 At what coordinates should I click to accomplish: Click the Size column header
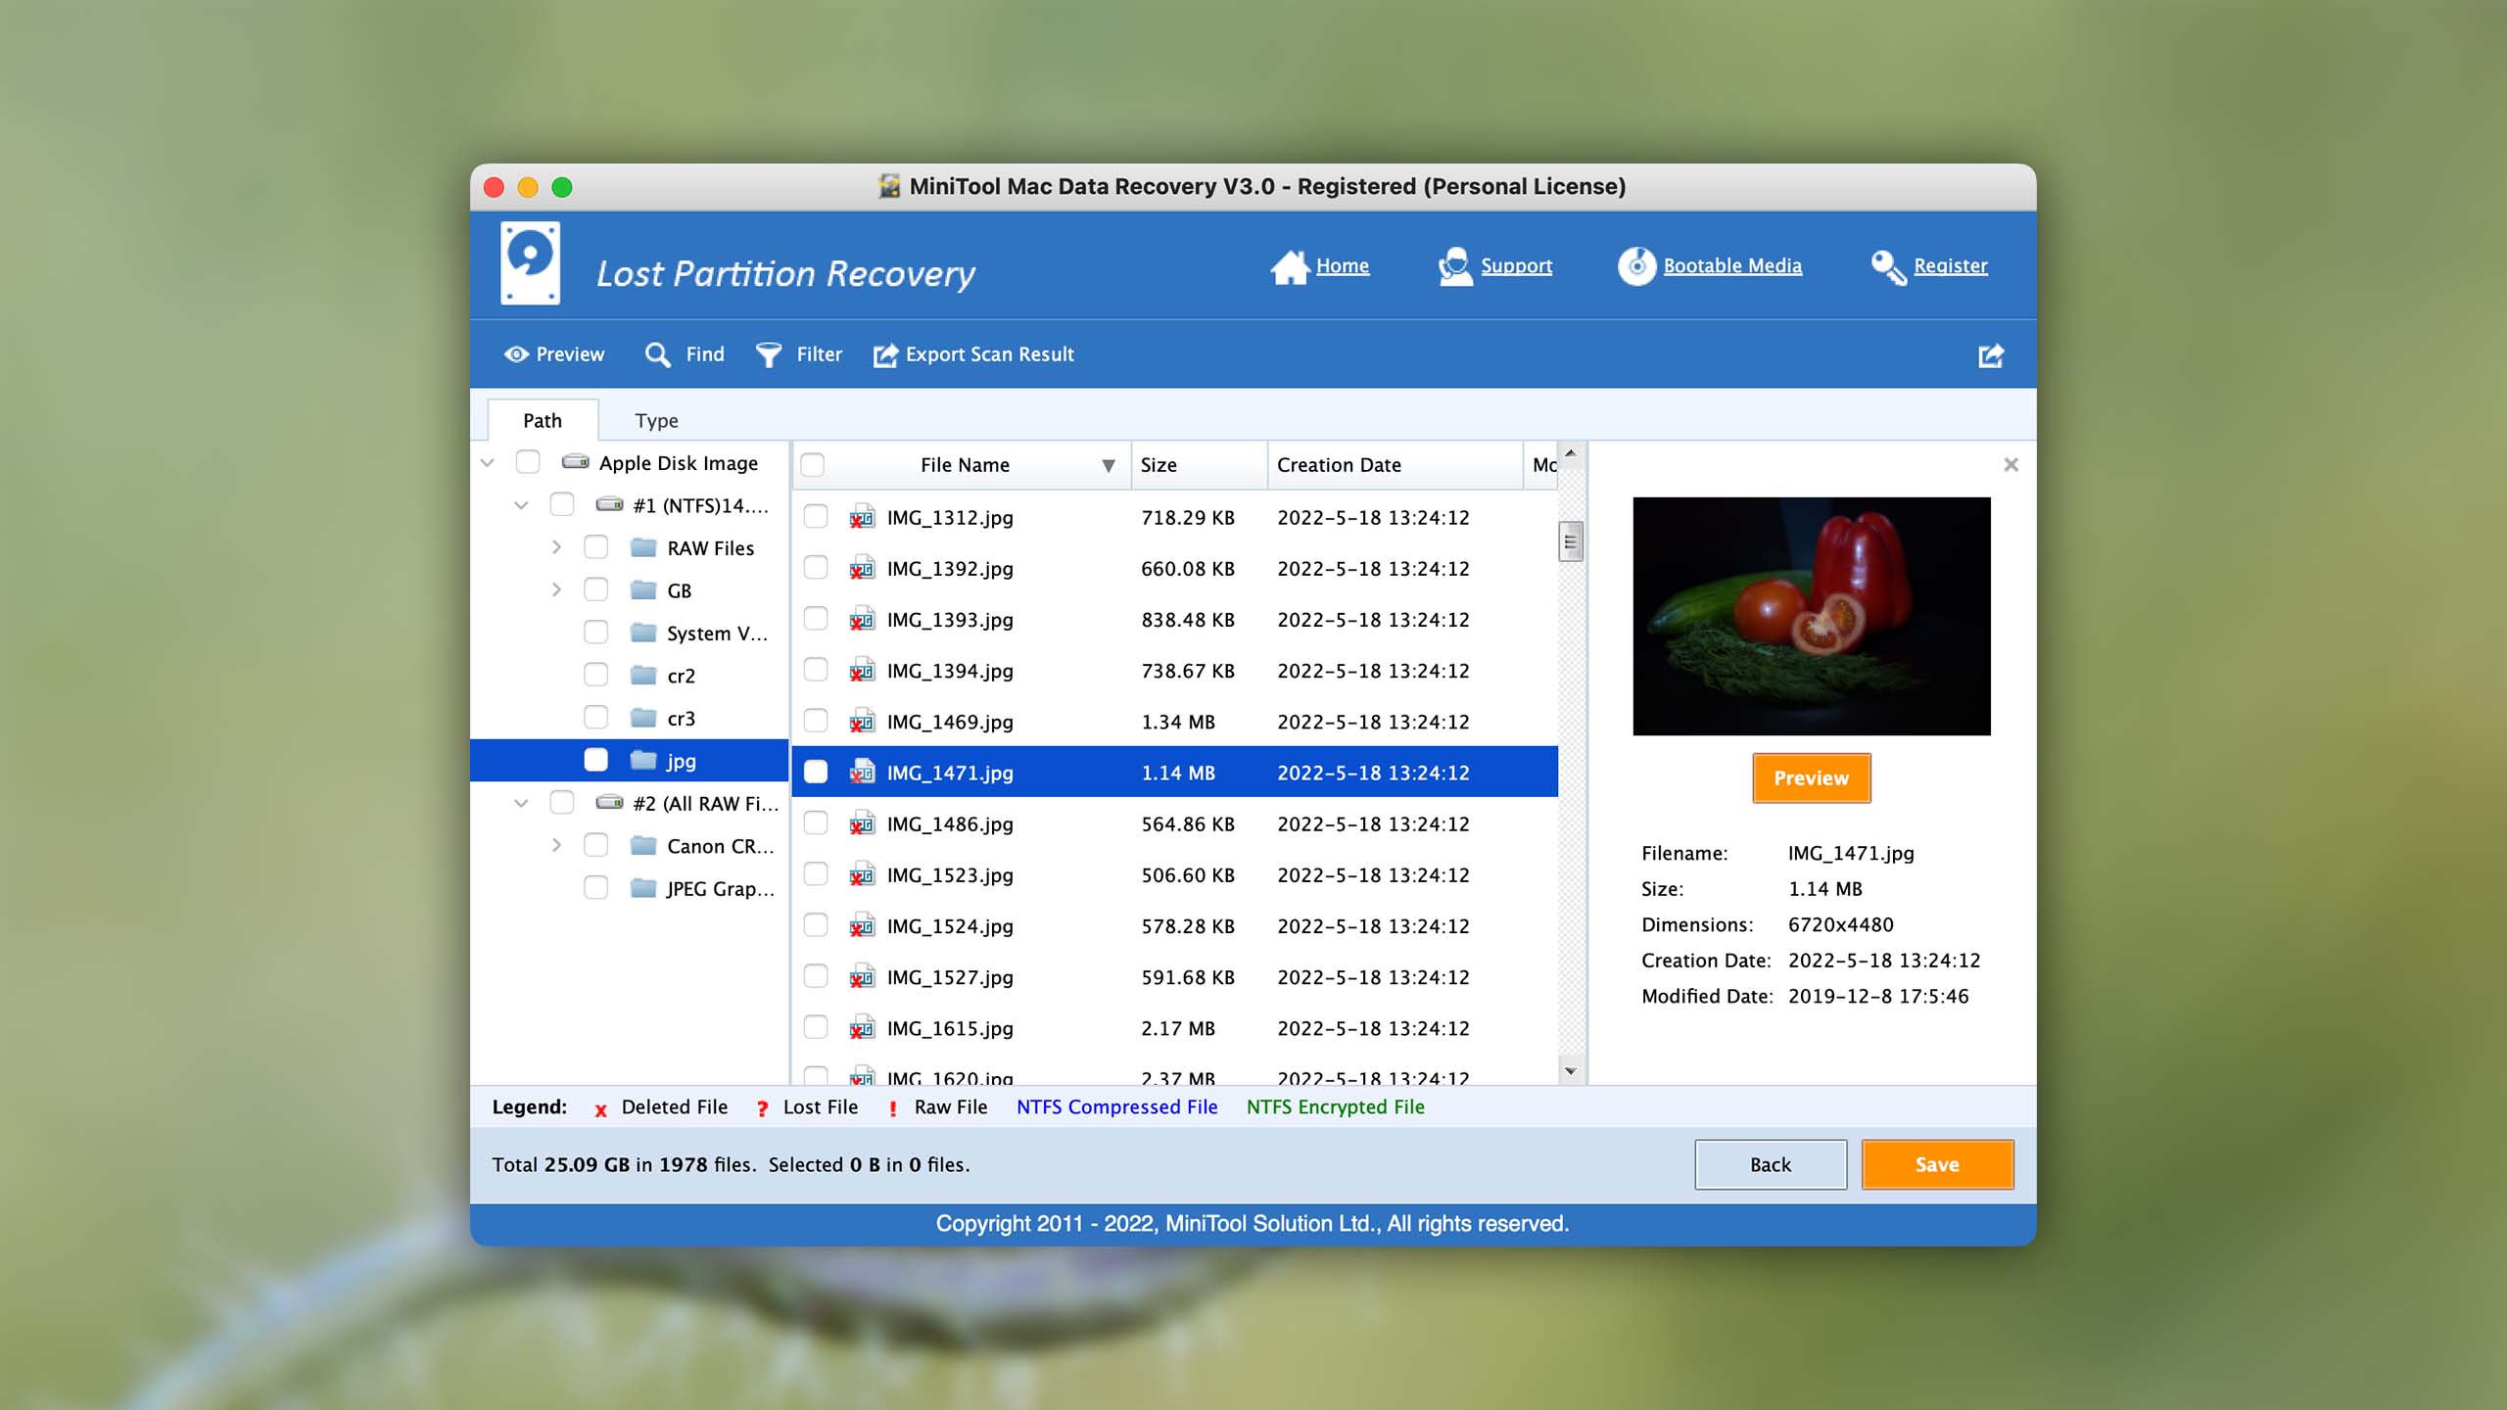pos(1199,465)
